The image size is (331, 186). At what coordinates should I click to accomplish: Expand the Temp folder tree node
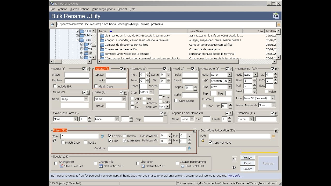click(x=77, y=40)
